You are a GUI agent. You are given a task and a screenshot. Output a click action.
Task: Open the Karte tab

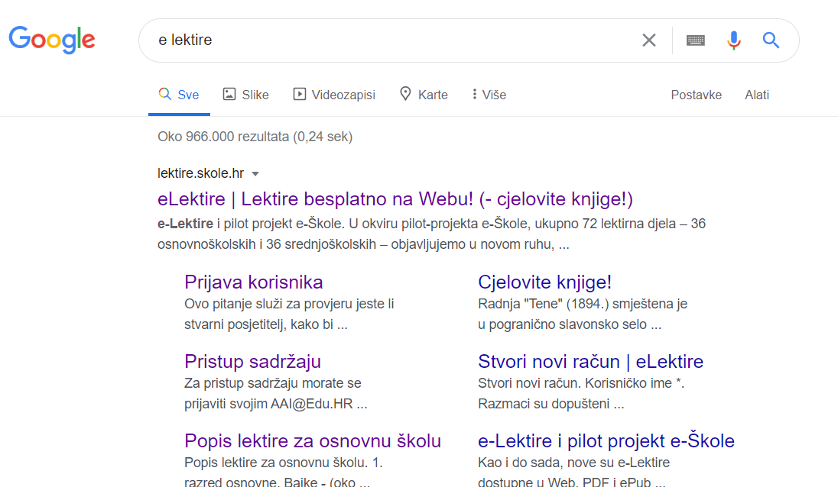[424, 95]
